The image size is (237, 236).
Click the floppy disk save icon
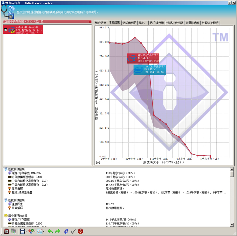click(x=22, y=231)
